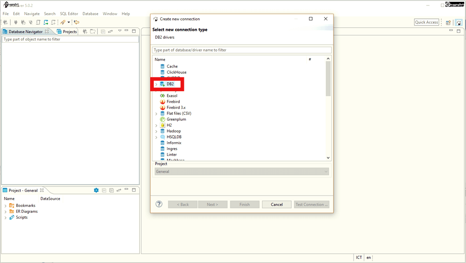Click the rocket transaction mode icon
466x263 pixels.
pos(63,22)
